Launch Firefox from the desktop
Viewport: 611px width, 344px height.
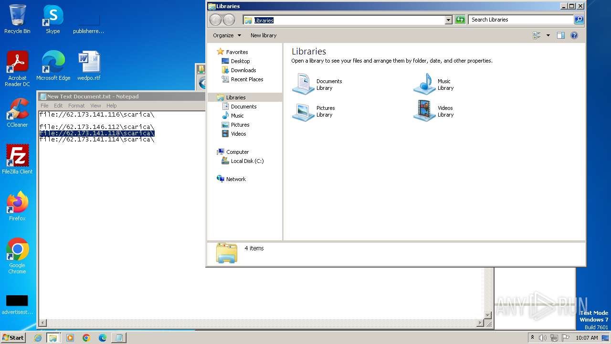tap(17, 206)
